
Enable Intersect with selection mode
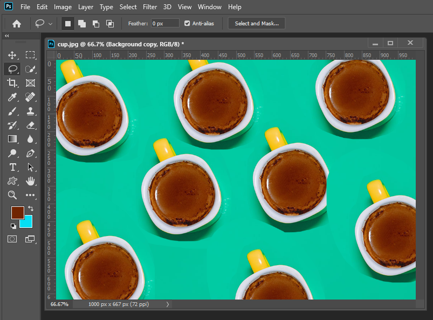coord(110,24)
